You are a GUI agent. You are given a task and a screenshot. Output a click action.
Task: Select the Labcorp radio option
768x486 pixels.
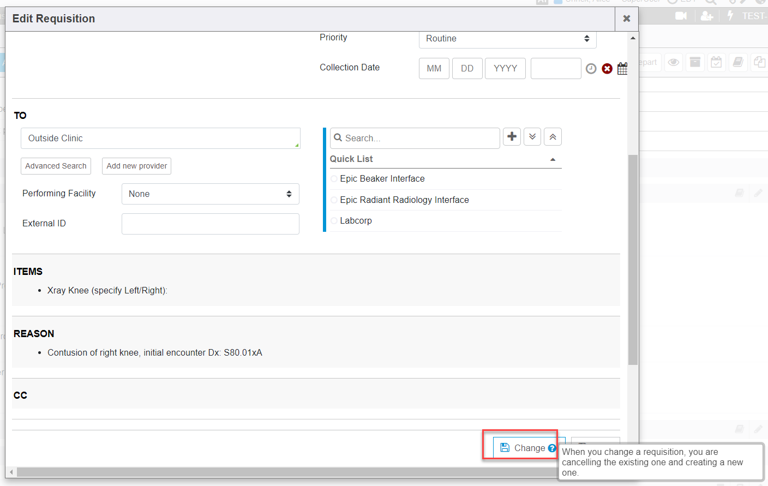click(334, 221)
